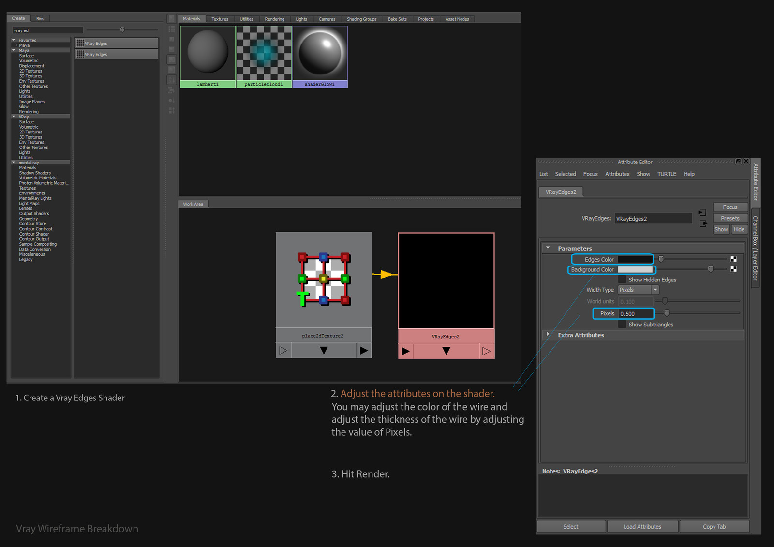
Task: Switch to the Utilities tab in top tab bar
Action: click(246, 19)
